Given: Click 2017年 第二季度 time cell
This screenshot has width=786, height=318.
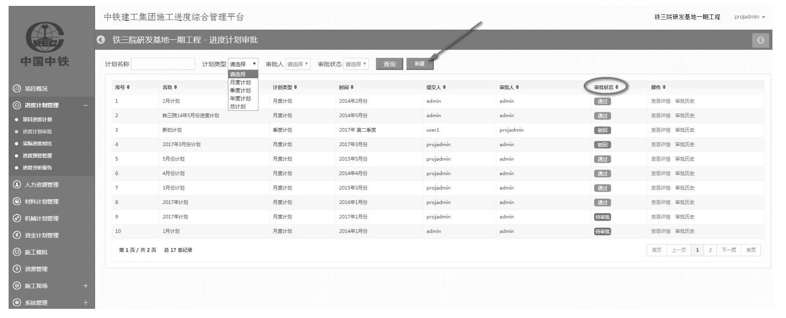Looking at the screenshot, I should coord(357,130).
